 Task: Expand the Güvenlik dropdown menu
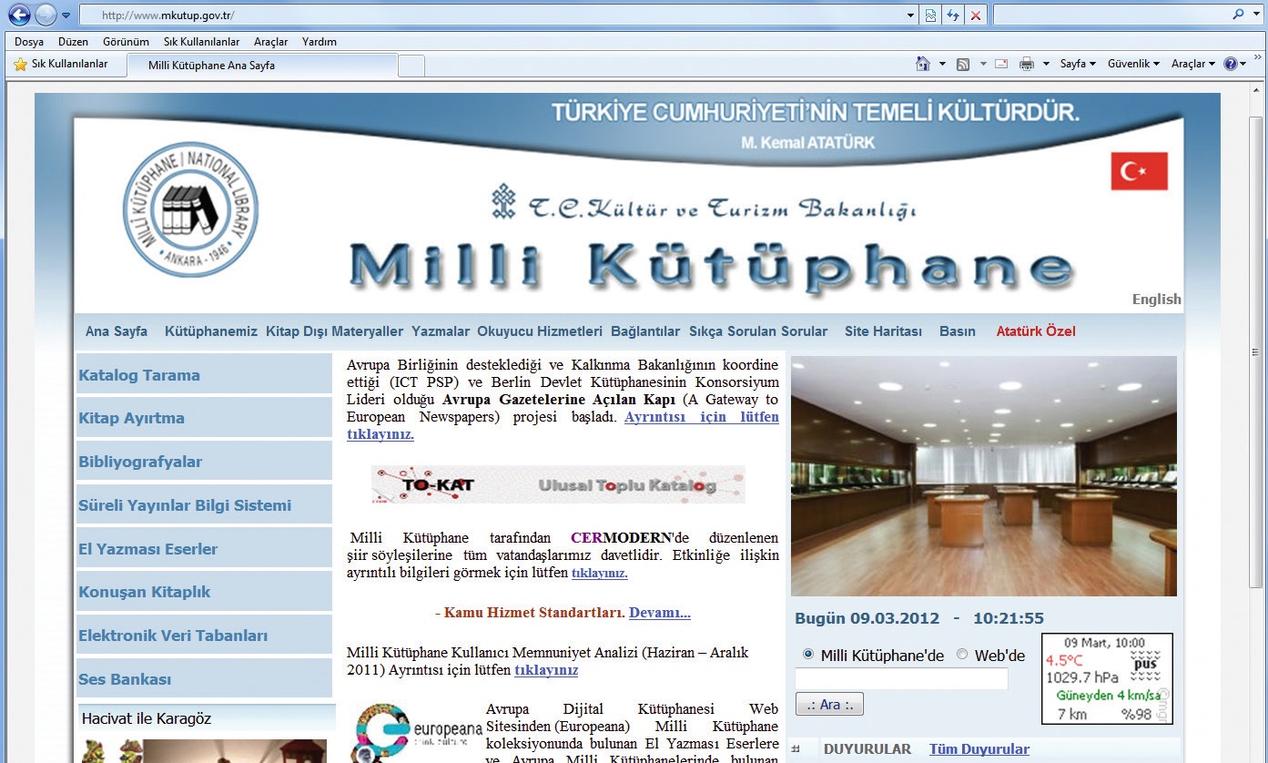pos(1133,64)
